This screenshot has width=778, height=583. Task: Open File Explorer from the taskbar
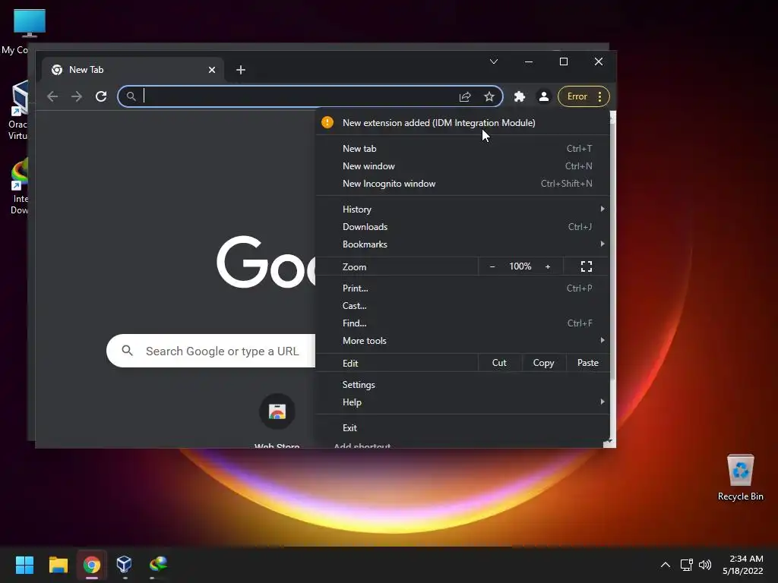click(x=58, y=565)
